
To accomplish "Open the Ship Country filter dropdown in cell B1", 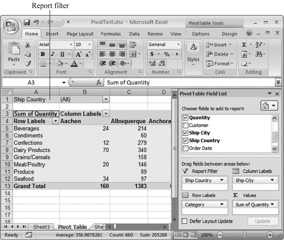I will [106, 99].
